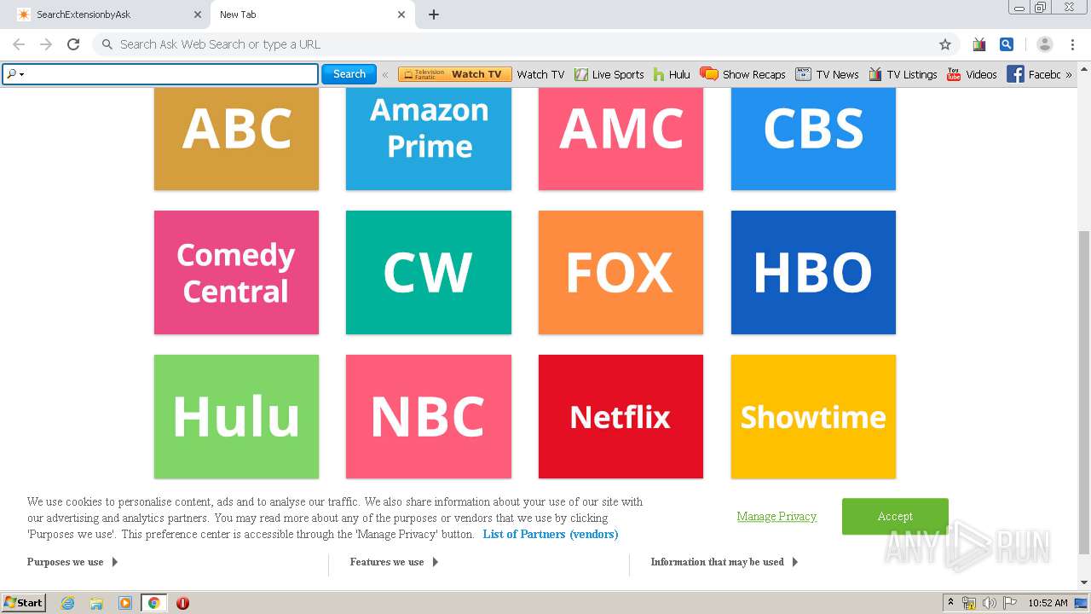Open Facebook toolbar shortcut

tap(1033, 74)
